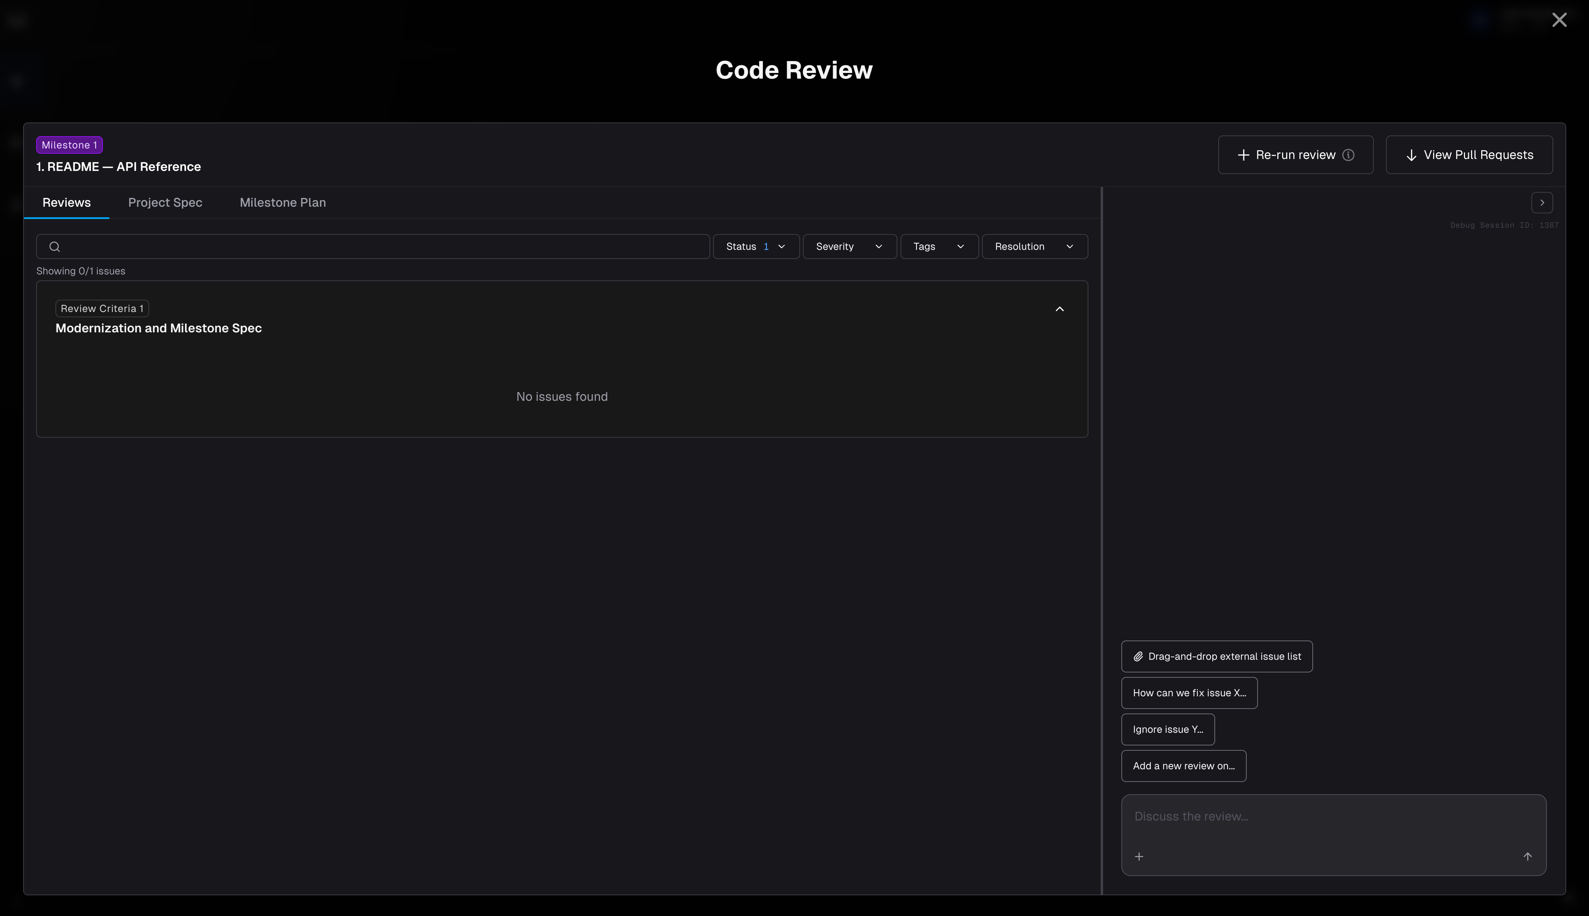Open the Severity filter dropdown
Image resolution: width=1589 pixels, height=916 pixels.
tap(850, 247)
